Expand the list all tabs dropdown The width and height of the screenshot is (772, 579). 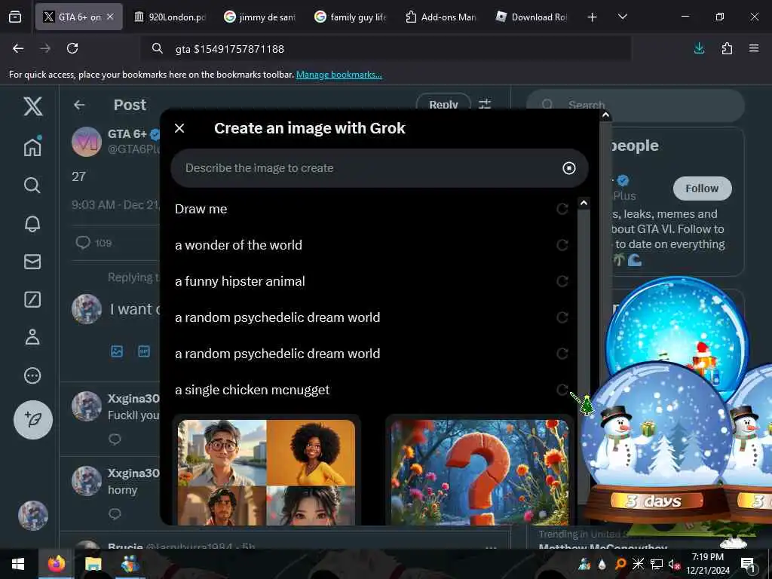(622, 17)
